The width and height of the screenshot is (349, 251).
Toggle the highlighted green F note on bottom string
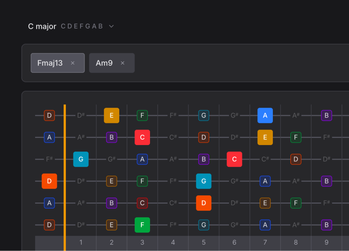pos(142,225)
